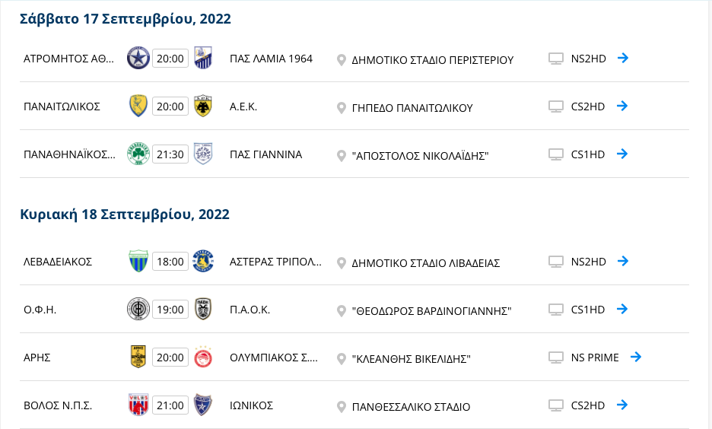Click the Asteras Tripolis blue crest
712x429 pixels.
[203, 261]
